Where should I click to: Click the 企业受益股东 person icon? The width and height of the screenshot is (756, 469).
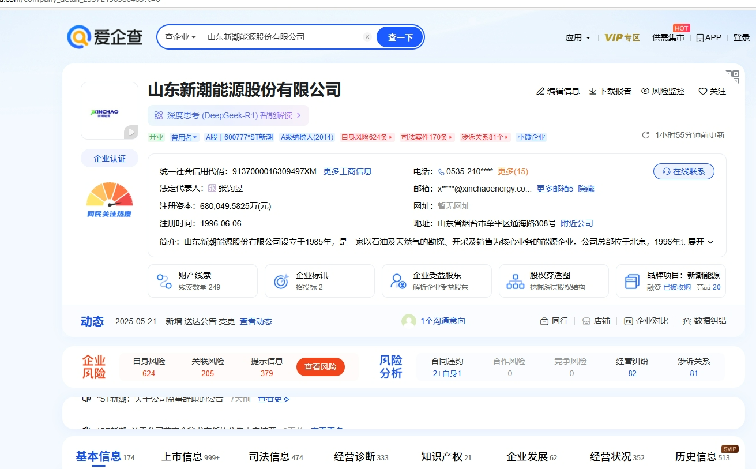click(398, 282)
